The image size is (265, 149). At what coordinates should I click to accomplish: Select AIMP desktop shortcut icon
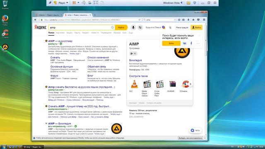(x=5, y=48)
